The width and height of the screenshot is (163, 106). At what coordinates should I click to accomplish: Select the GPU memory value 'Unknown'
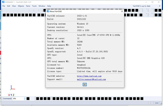tap(81, 62)
